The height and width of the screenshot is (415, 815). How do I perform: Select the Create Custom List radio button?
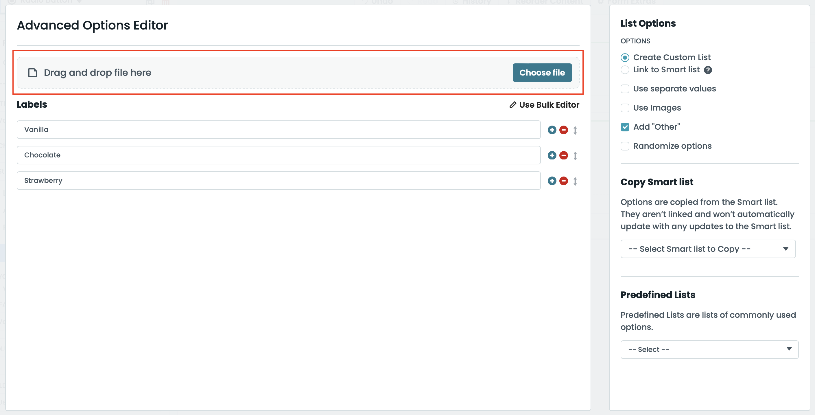click(x=625, y=57)
